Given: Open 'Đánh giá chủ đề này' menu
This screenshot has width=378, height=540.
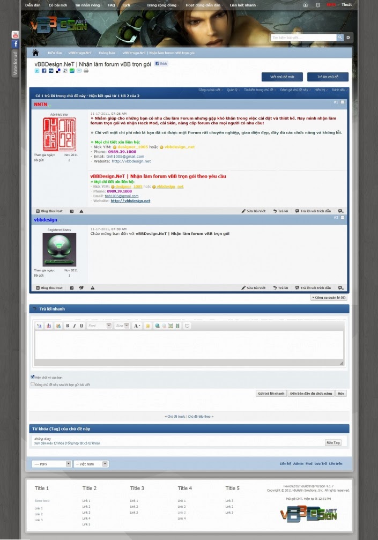Looking at the screenshot, I should click(295, 90).
